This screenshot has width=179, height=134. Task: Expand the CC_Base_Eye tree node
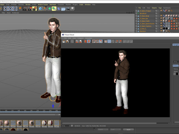[136, 19]
